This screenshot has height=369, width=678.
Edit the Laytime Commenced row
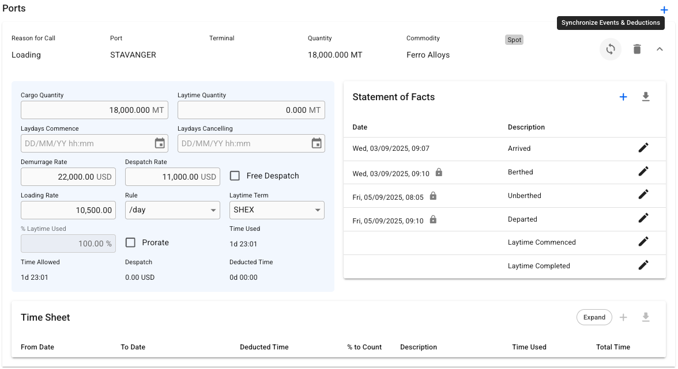click(x=643, y=242)
